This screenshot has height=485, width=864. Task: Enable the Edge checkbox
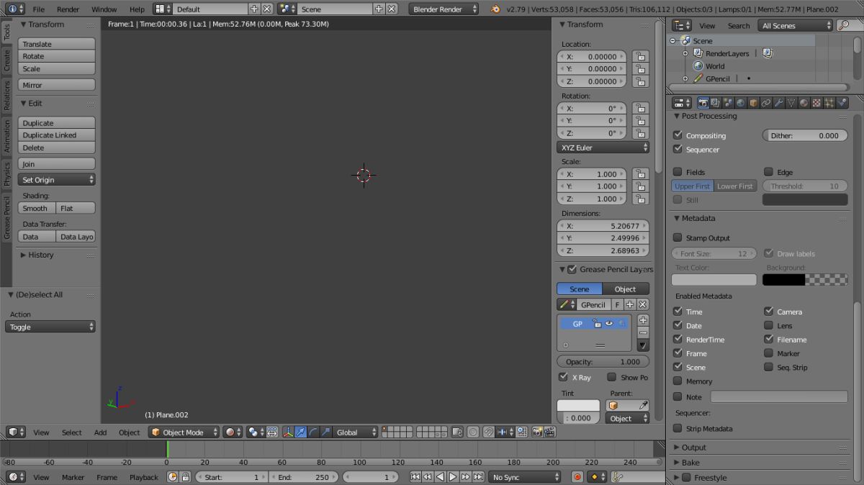(768, 172)
